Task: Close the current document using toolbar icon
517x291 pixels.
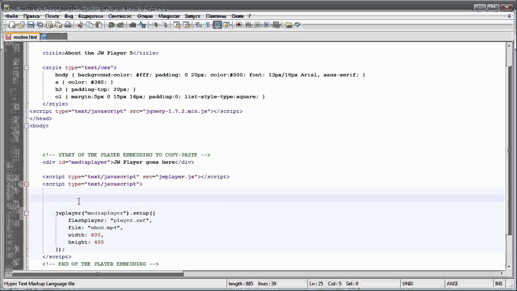Action: (49, 25)
